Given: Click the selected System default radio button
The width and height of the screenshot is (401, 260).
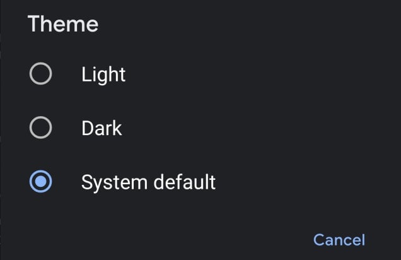Looking at the screenshot, I should [x=41, y=182].
